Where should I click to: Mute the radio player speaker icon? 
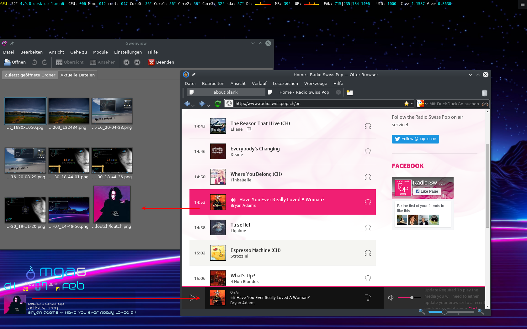[x=391, y=298]
